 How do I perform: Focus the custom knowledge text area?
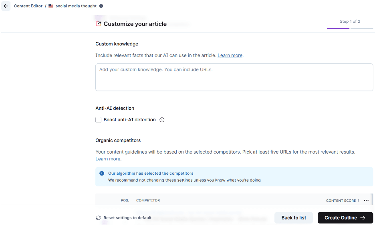point(234,77)
